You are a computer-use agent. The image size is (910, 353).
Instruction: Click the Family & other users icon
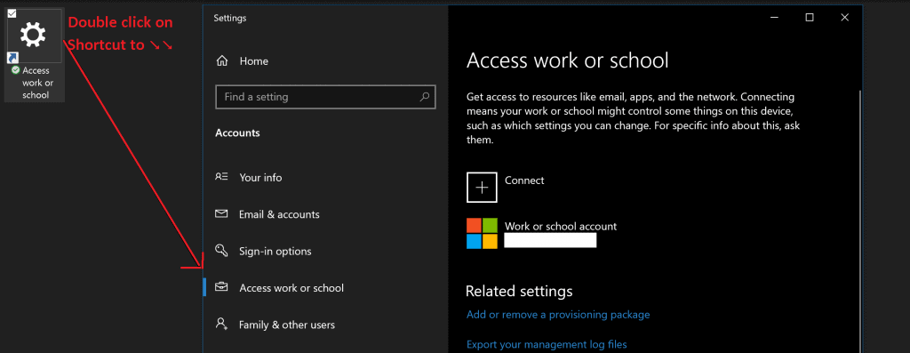[221, 324]
